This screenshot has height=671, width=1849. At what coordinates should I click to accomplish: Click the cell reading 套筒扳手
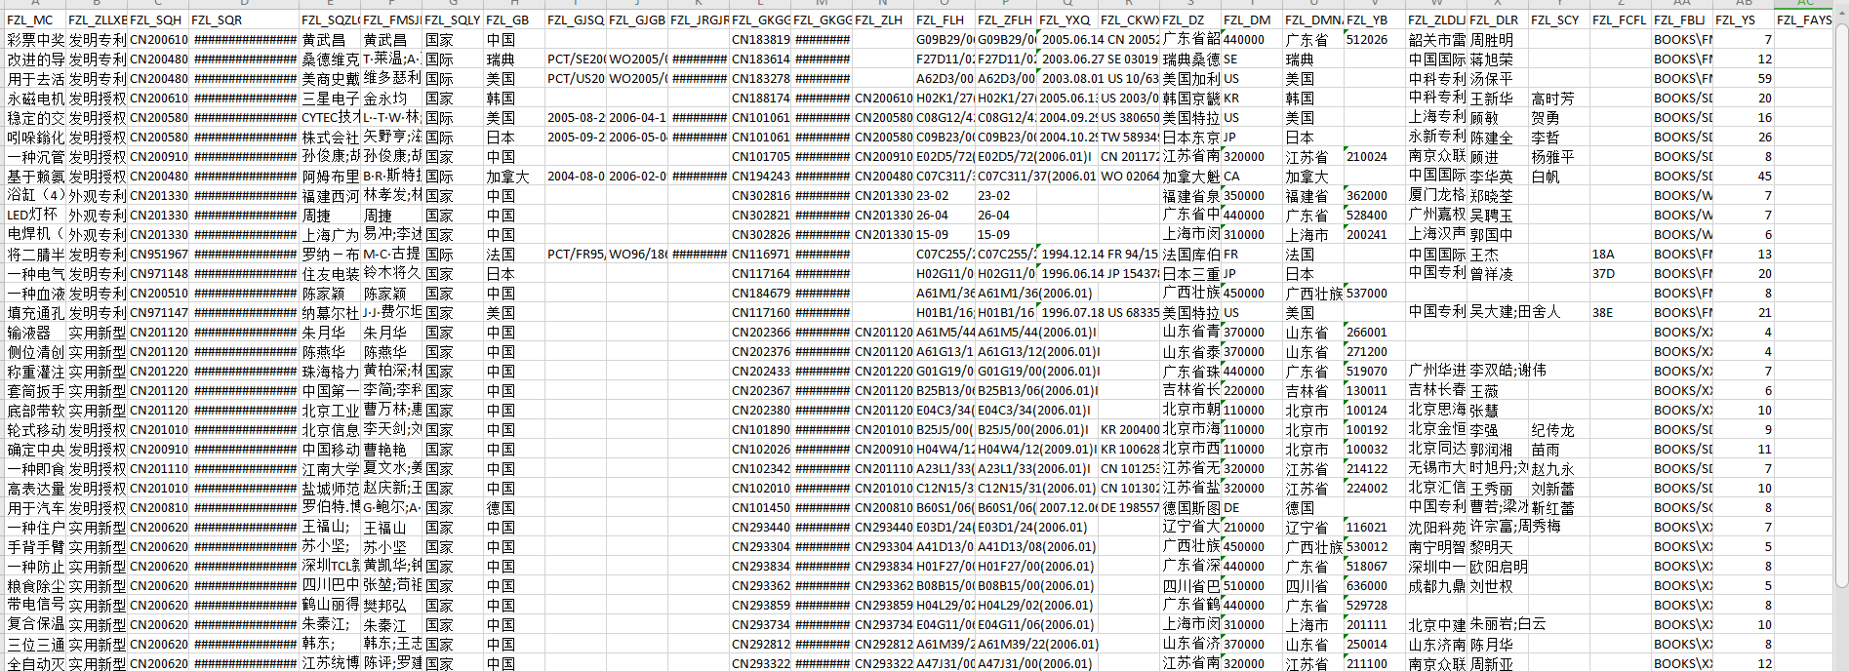pyautogui.click(x=35, y=390)
